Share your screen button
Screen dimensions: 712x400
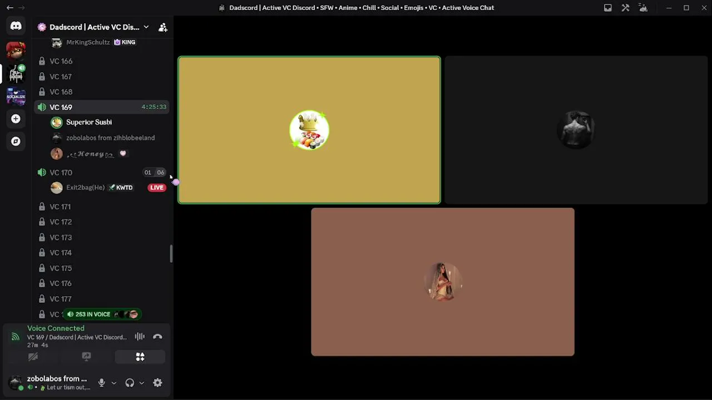tap(86, 357)
